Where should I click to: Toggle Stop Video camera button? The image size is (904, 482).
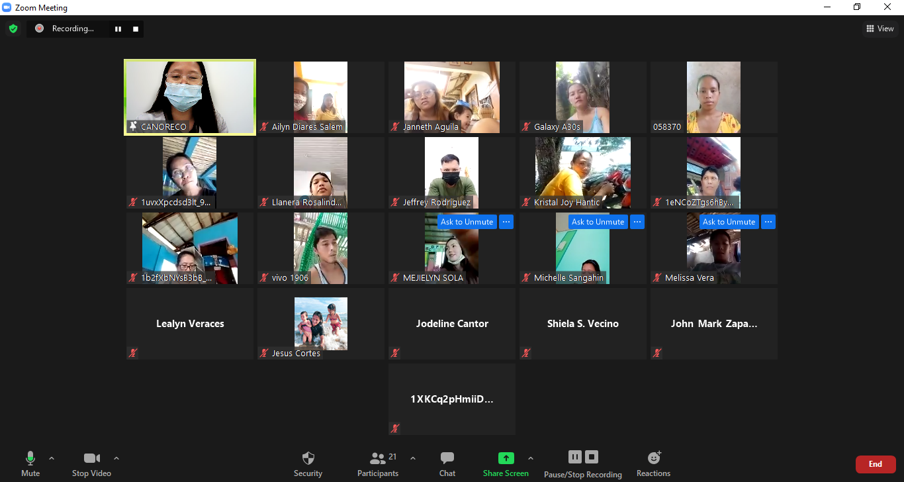91,463
